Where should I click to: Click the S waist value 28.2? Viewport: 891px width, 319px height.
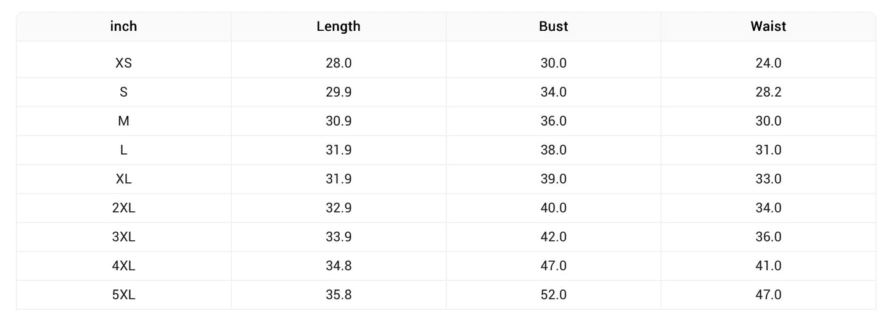coord(768,92)
